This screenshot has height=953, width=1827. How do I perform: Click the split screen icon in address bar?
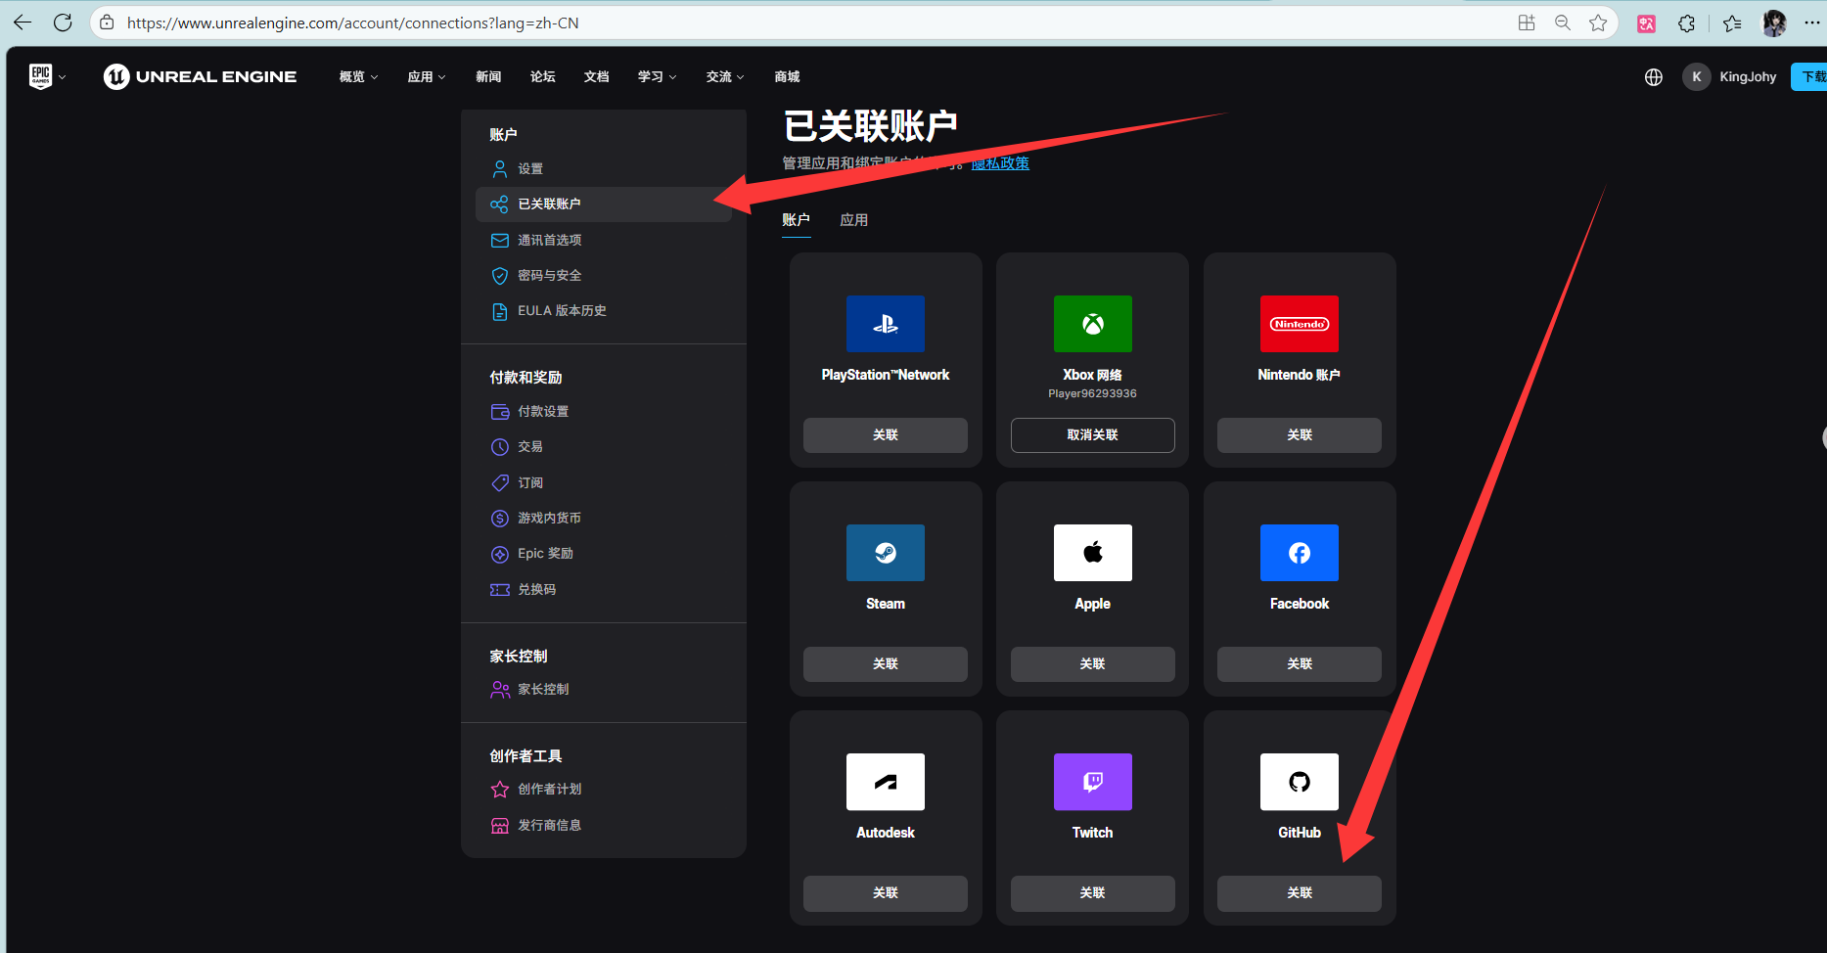coord(1527,23)
